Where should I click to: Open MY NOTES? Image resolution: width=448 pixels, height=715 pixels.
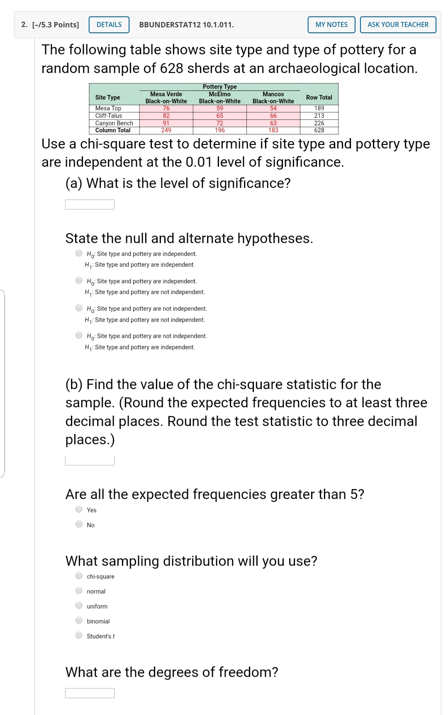tap(331, 24)
